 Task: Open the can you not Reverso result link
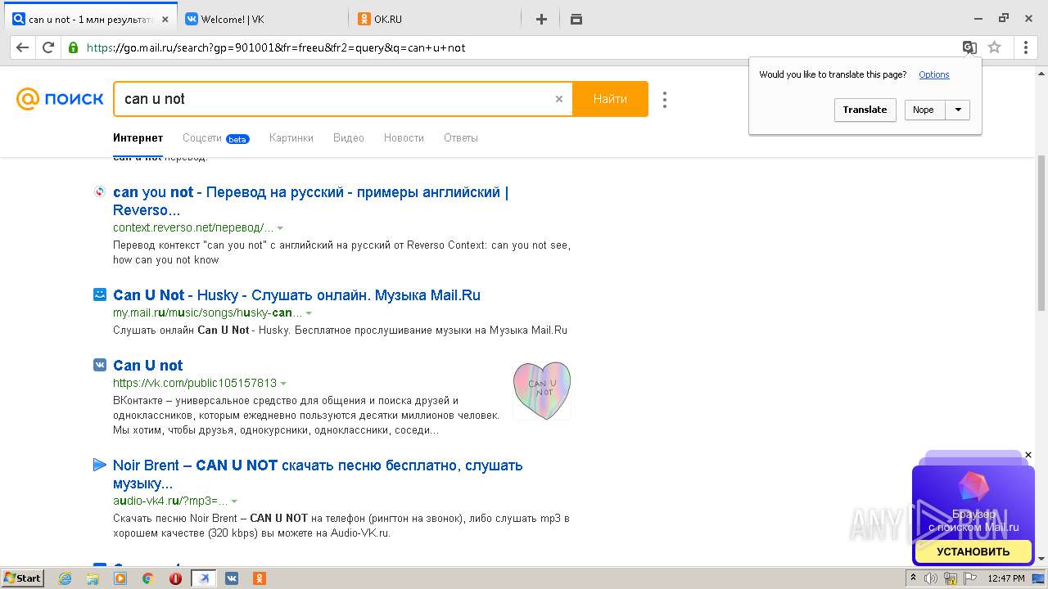[x=310, y=201]
